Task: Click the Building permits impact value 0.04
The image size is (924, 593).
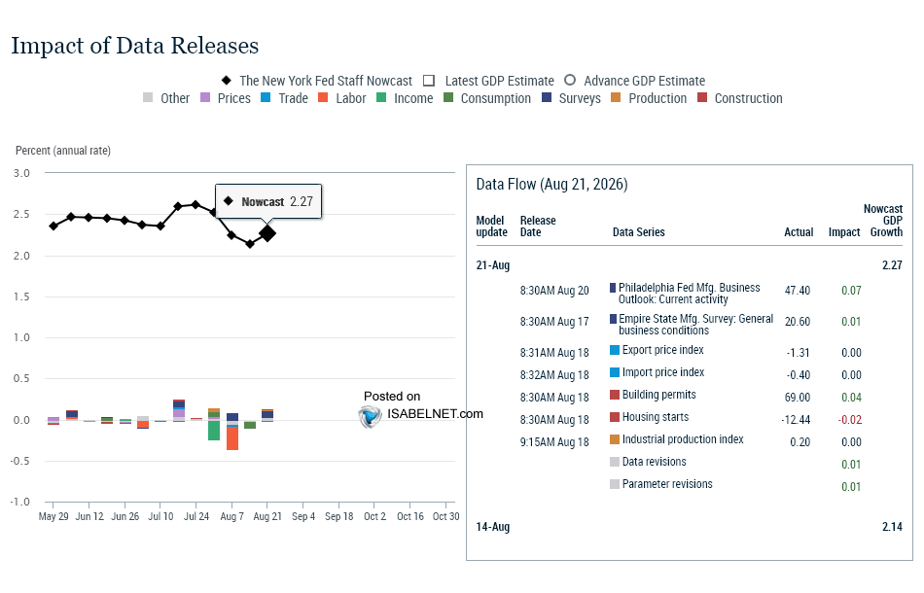Action: pos(851,398)
